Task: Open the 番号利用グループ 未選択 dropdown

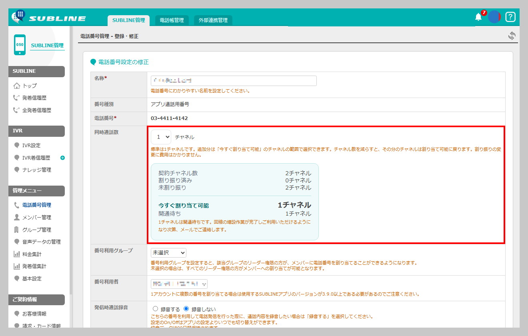Action: [x=168, y=253]
